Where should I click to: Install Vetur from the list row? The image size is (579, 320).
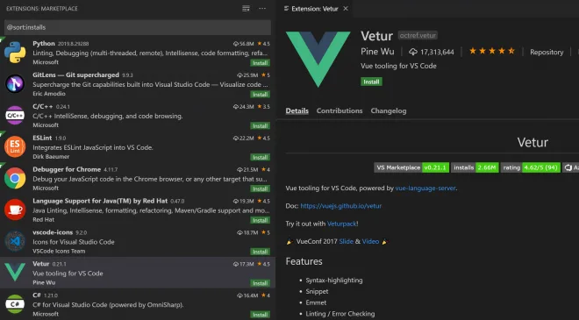coord(261,283)
